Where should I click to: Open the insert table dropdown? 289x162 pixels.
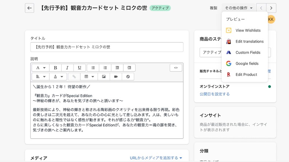pos(89,77)
